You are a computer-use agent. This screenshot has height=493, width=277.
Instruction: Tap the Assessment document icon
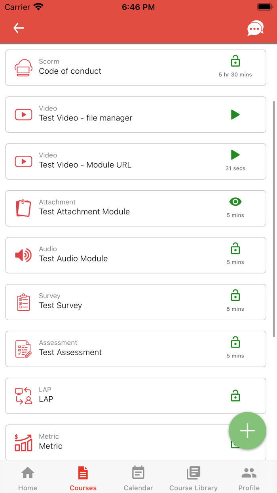23,349
